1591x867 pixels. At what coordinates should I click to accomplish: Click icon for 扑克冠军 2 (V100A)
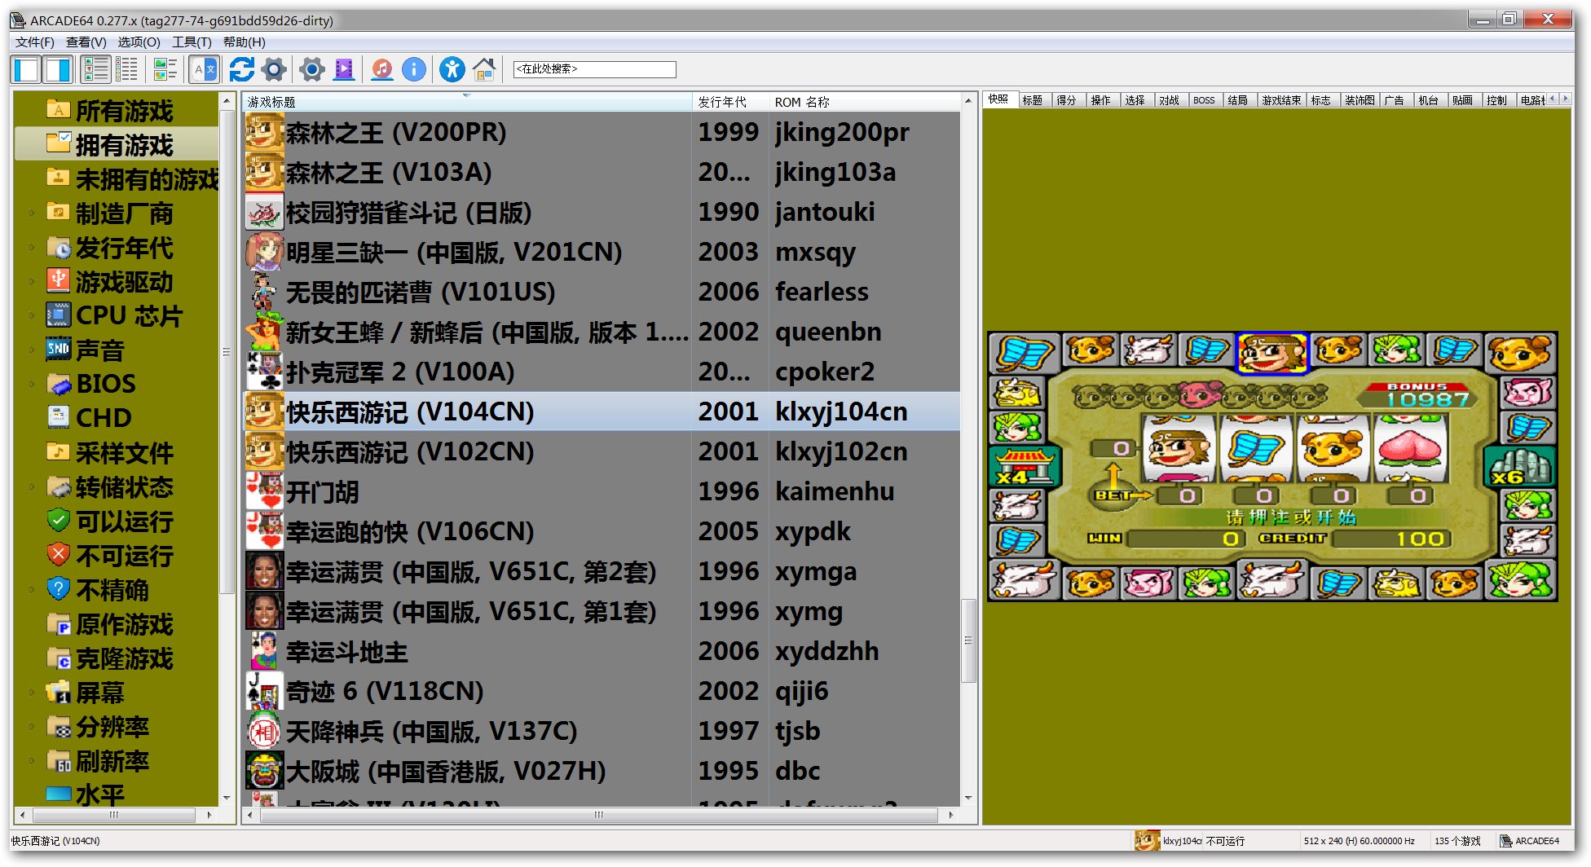coord(264,372)
